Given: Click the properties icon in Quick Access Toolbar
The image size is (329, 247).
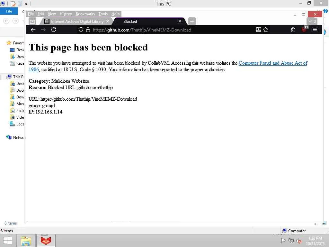Looking at the screenshot, I should pos(13,4).
